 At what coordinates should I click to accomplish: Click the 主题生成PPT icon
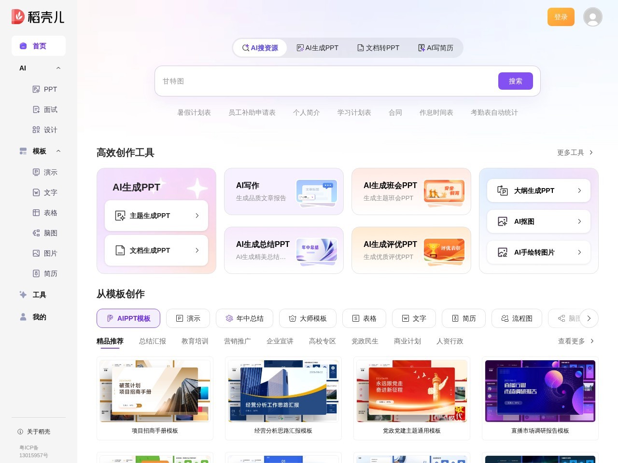coord(120,216)
